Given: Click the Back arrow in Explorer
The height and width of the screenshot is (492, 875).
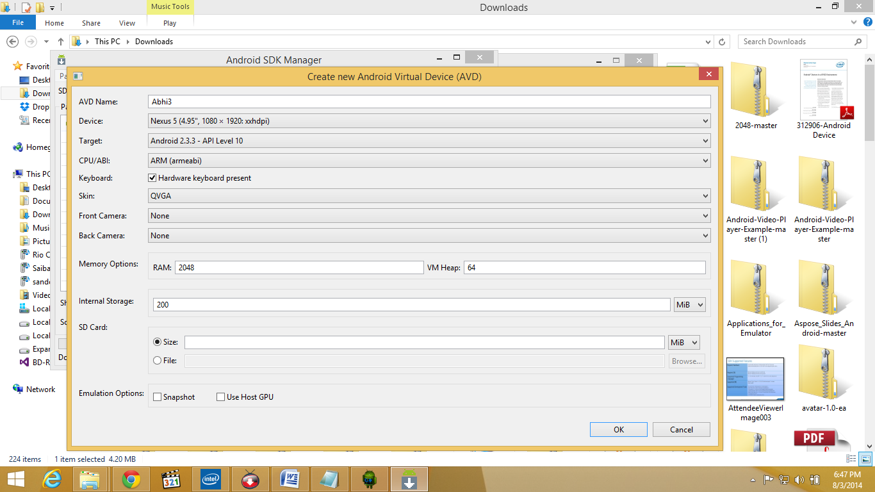Looking at the screenshot, I should pos(12,41).
